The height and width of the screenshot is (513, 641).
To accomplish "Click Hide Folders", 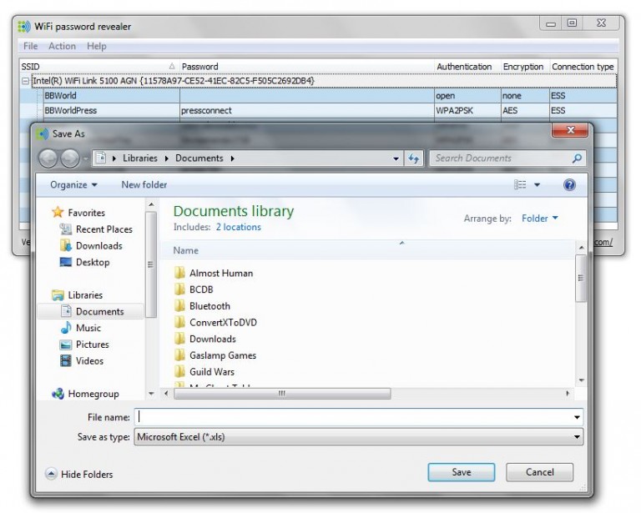I will pyautogui.click(x=79, y=474).
